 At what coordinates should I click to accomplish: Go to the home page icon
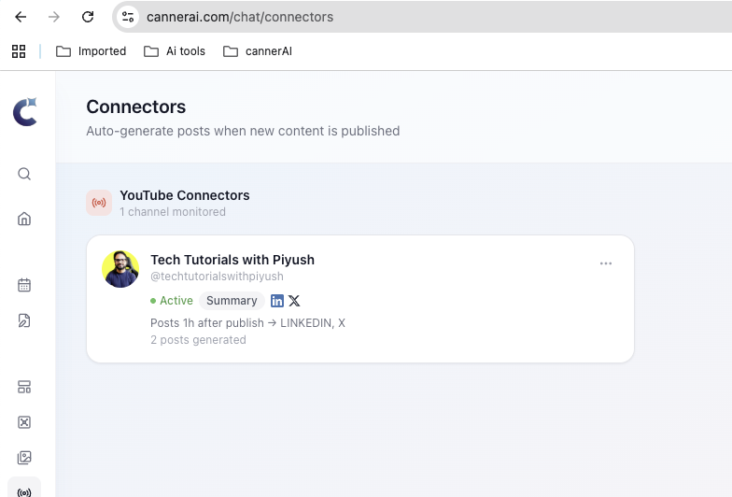point(24,219)
